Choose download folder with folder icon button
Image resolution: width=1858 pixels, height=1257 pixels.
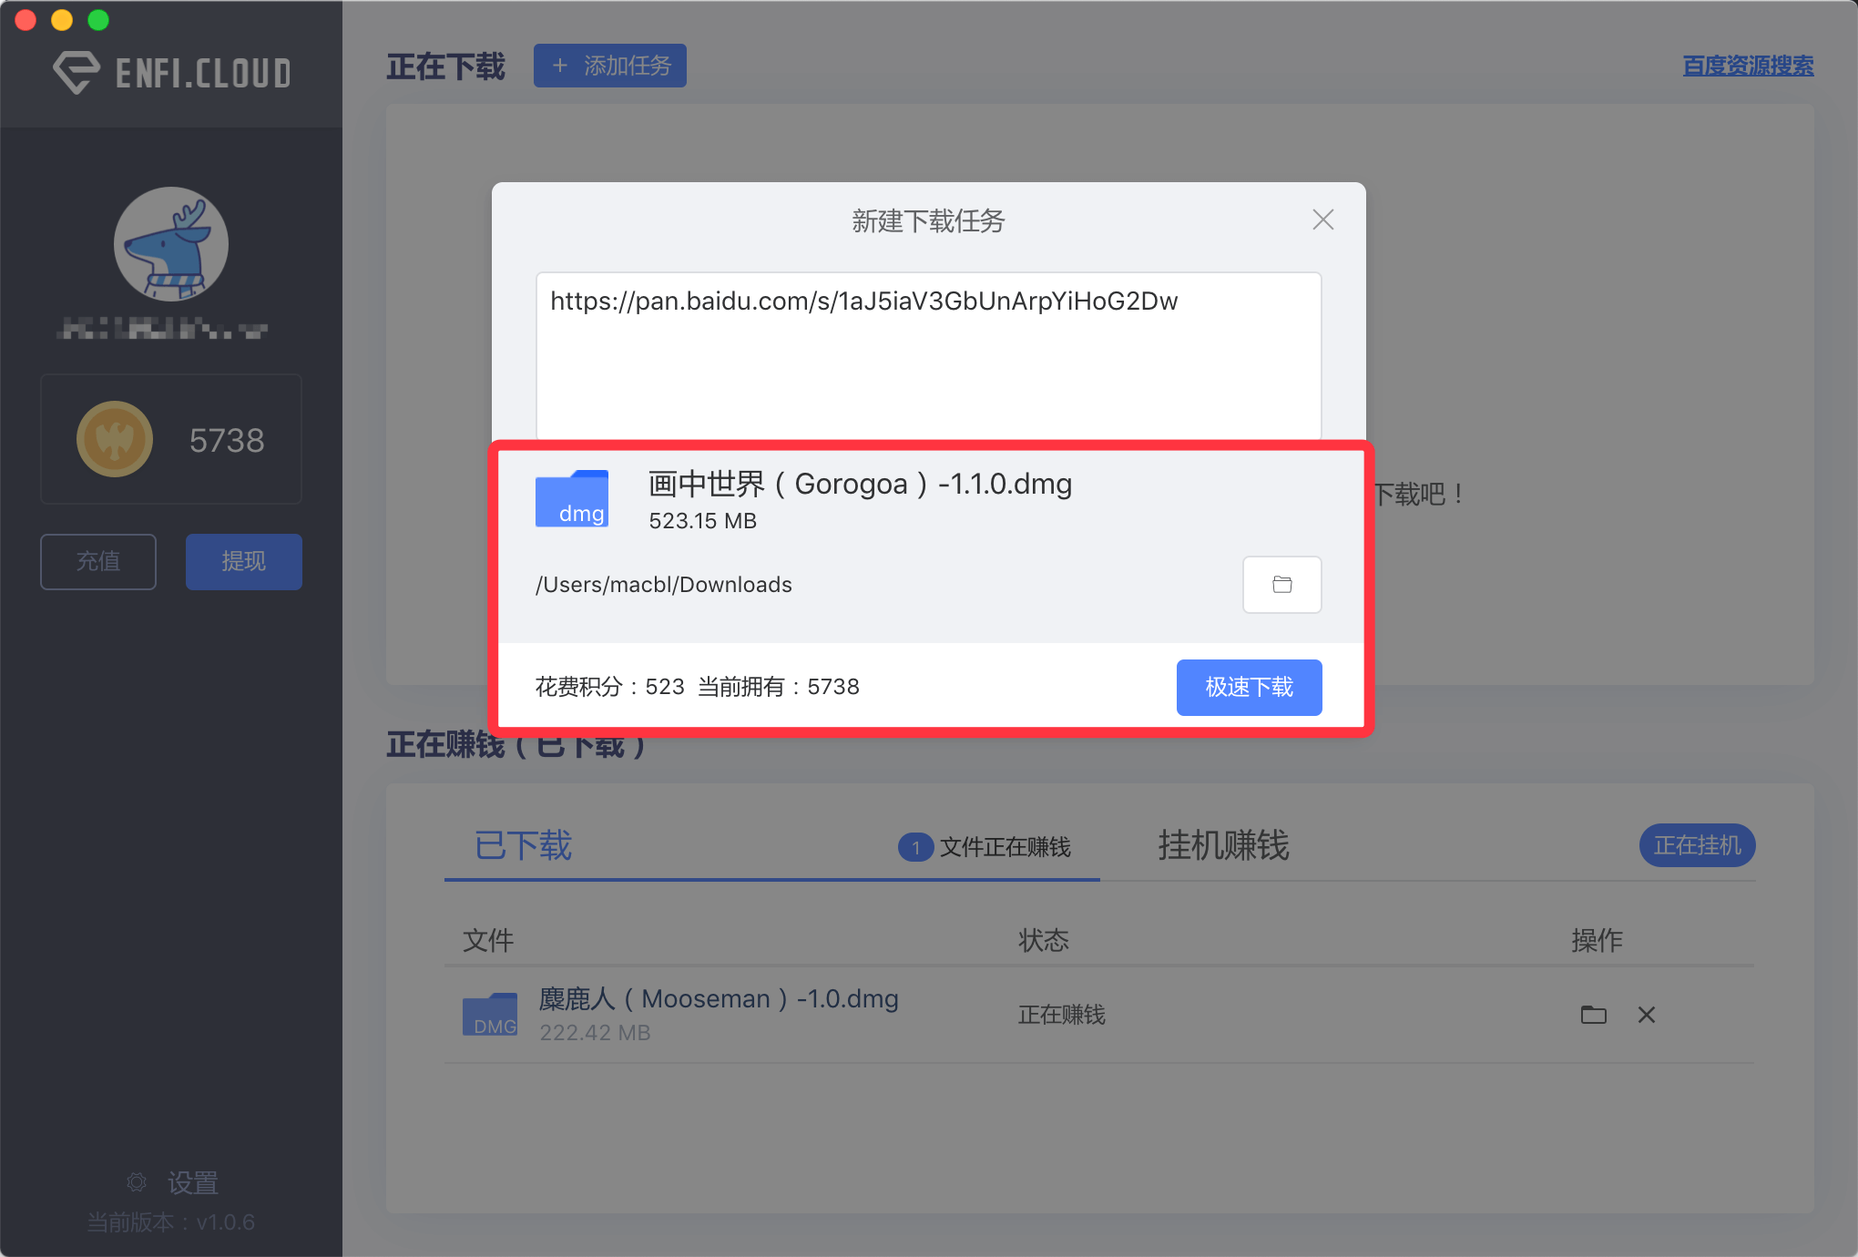tap(1282, 585)
